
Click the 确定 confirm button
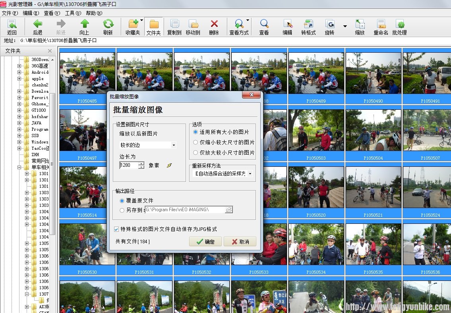click(205, 241)
